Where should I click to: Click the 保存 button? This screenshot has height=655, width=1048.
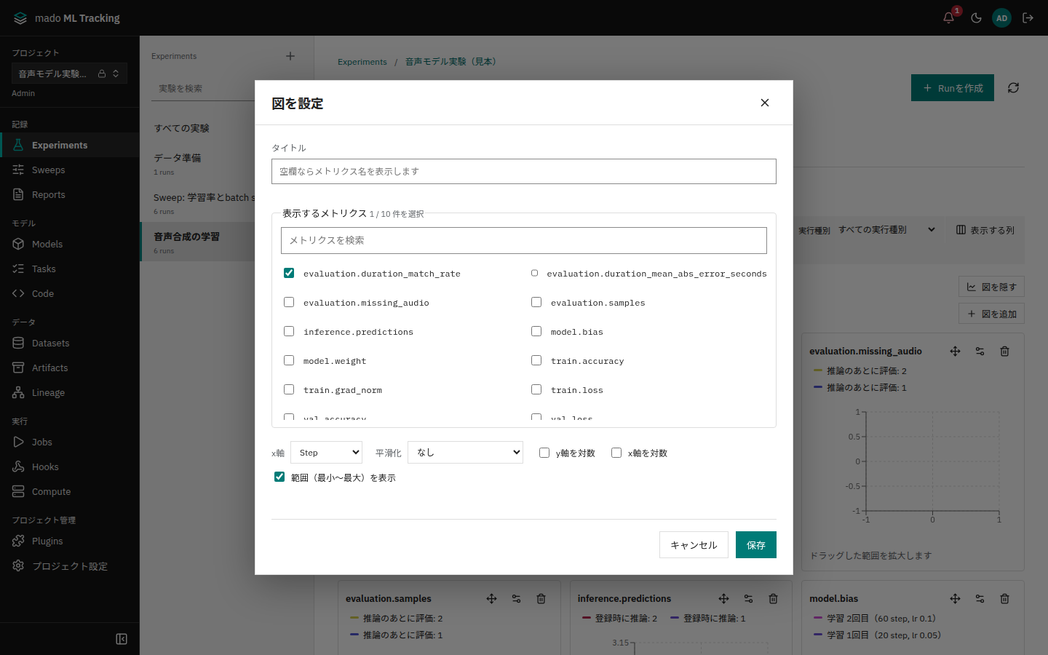[x=756, y=545]
